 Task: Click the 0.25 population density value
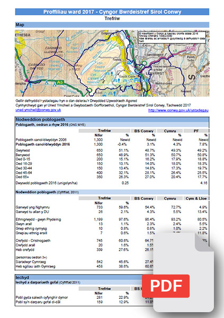[x=125, y=183]
